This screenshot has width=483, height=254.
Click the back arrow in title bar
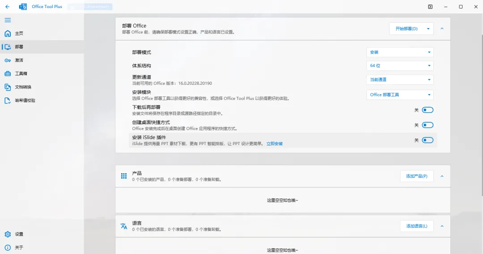[8, 6]
